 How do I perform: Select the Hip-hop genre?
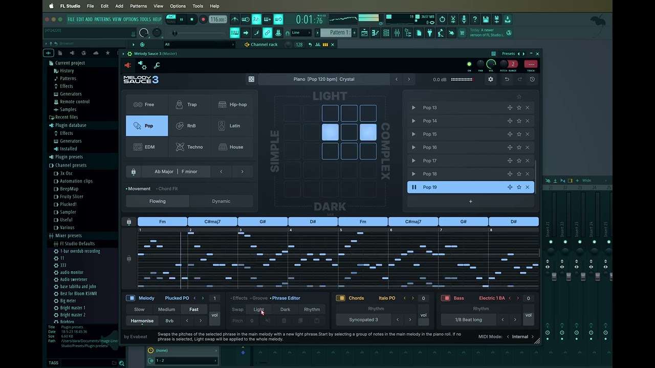coord(232,104)
